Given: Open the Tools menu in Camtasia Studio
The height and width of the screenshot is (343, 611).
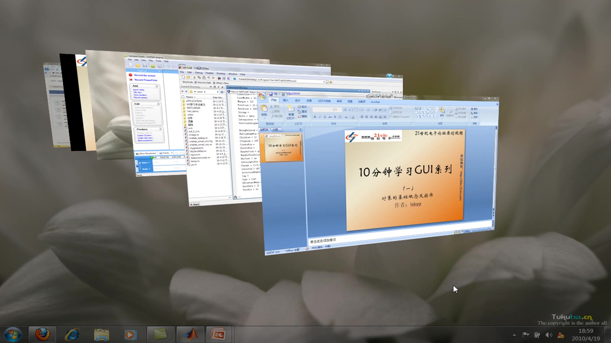Looking at the screenshot, I should [x=158, y=61].
